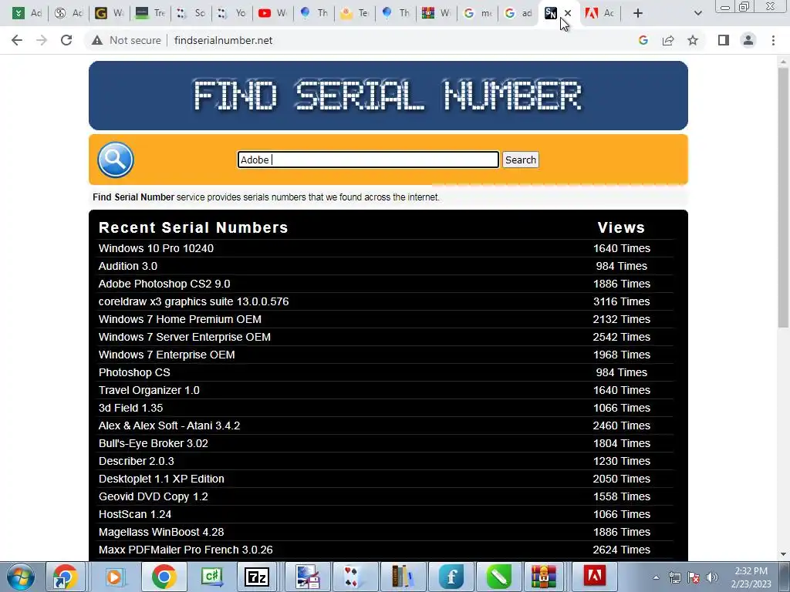The image size is (790, 592).
Task: Expand the tab search dropdown arrow
Action: coord(697,13)
